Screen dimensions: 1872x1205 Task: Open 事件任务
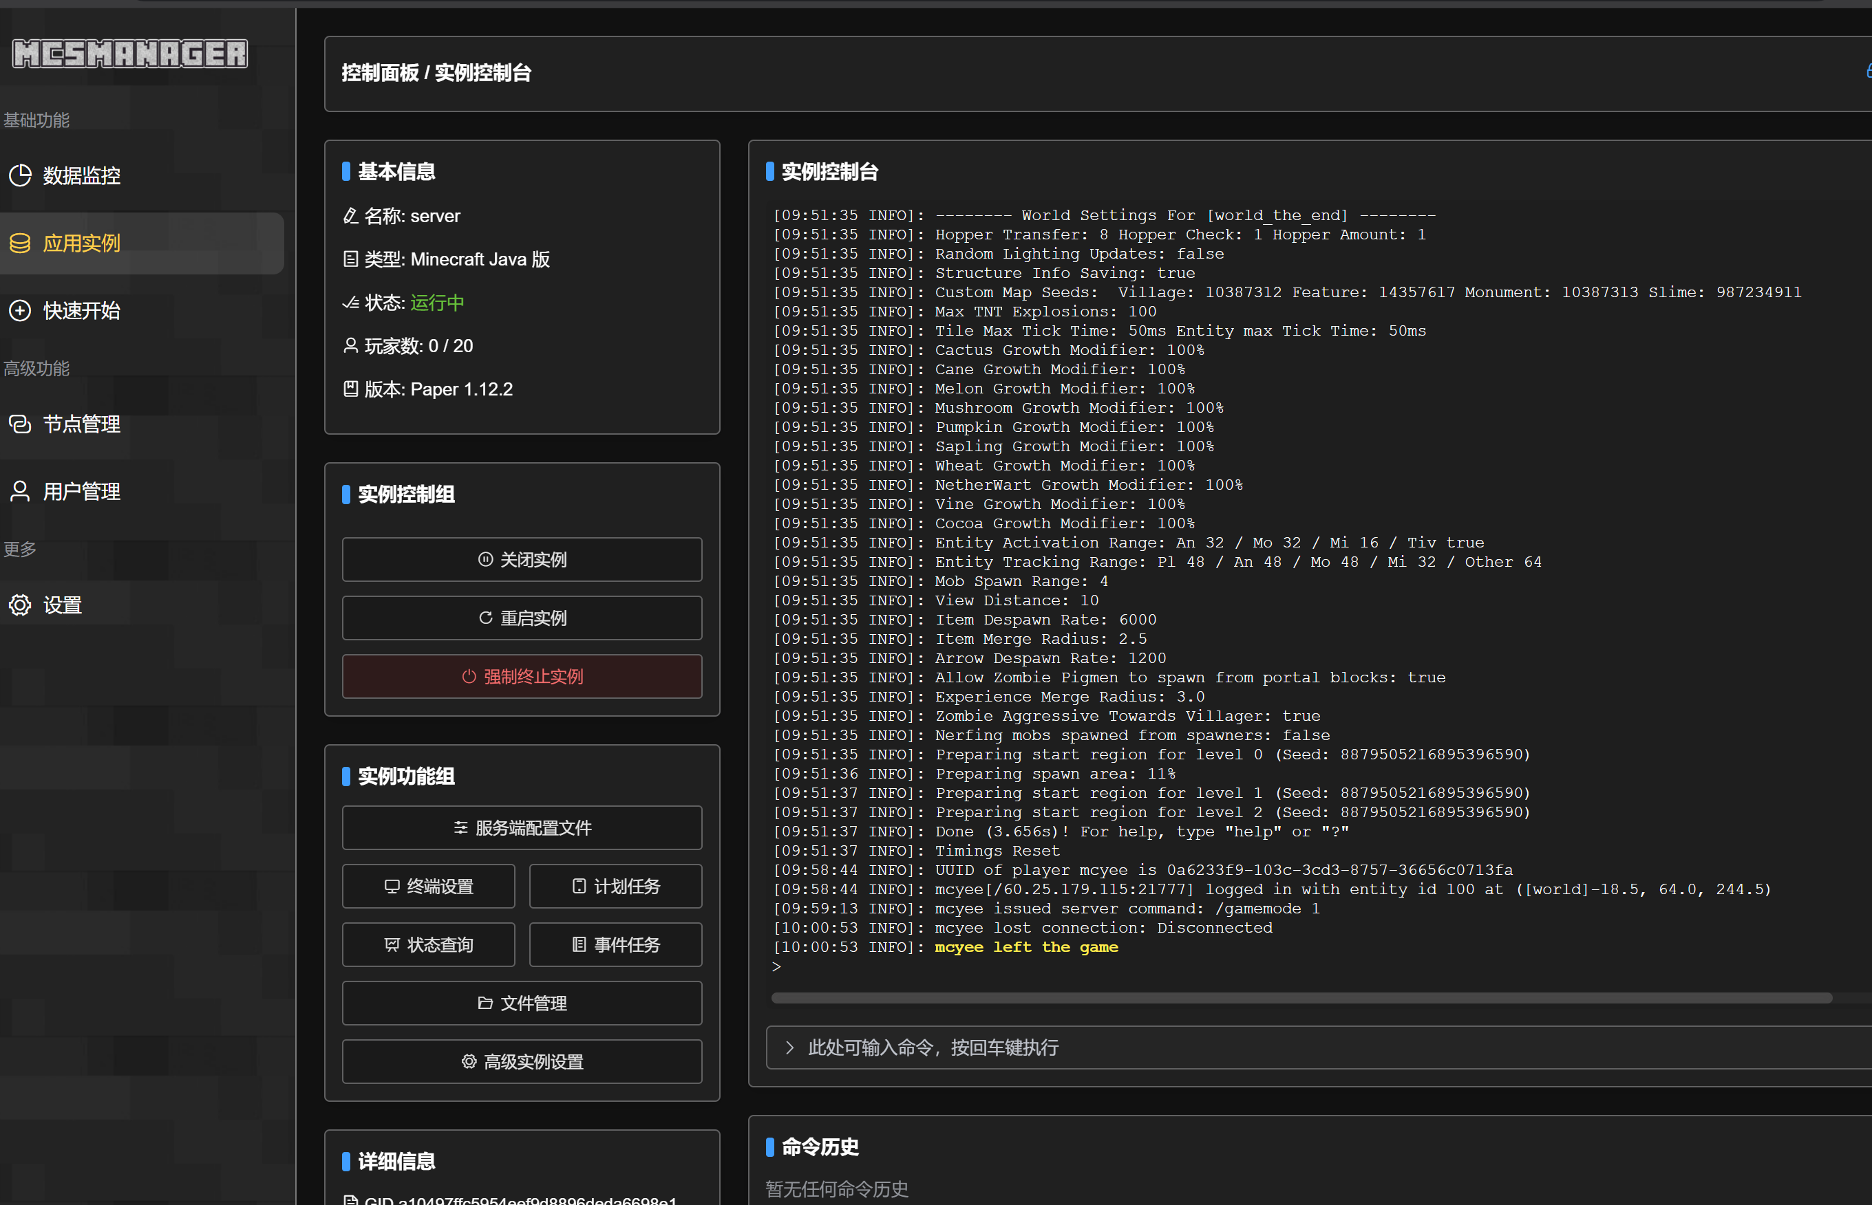615,945
